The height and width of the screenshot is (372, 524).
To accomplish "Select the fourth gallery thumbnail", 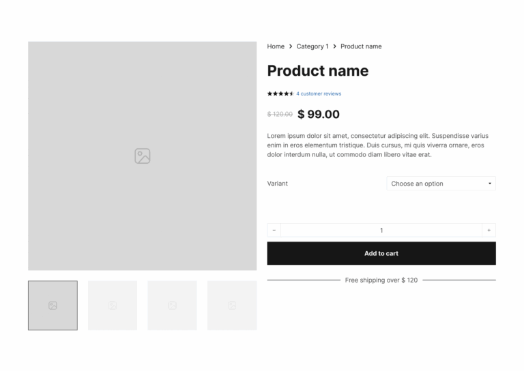I will 232,305.
